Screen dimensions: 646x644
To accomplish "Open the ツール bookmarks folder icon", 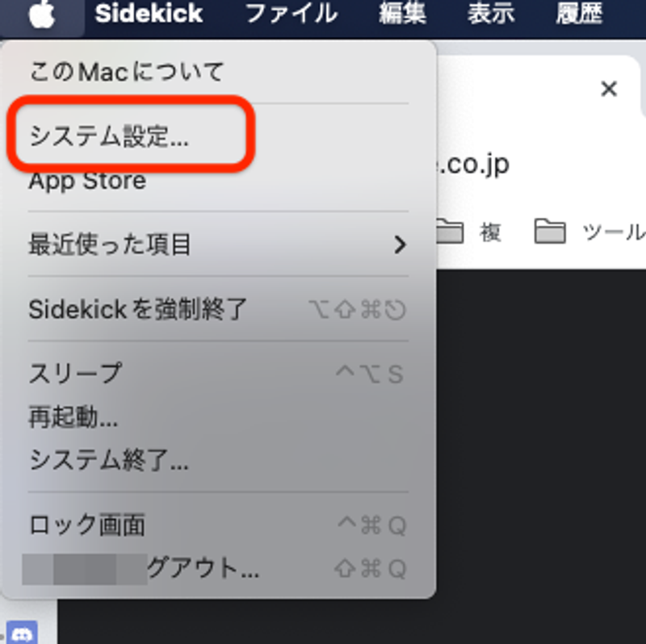I will (x=550, y=232).
